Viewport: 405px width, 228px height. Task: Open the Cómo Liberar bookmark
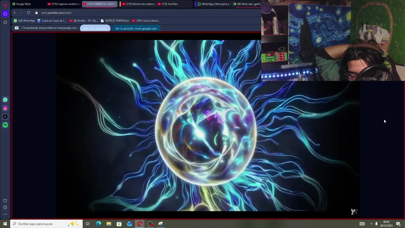tap(146, 21)
